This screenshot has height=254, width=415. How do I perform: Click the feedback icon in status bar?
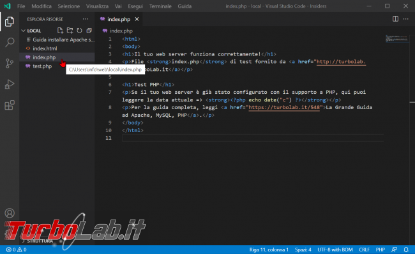394,250
